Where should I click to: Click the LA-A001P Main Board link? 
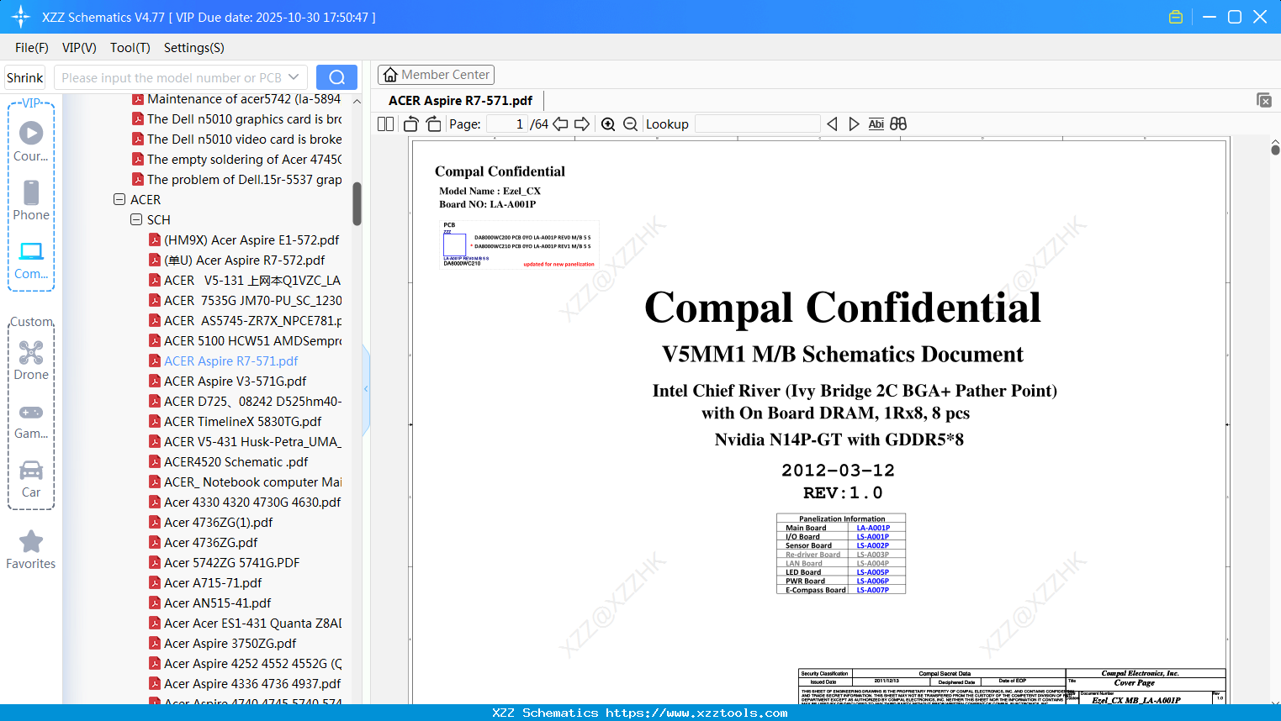tap(873, 529)
